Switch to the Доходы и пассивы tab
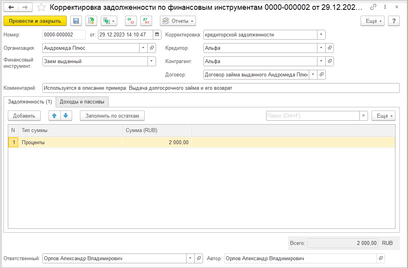 coord(82,102)
